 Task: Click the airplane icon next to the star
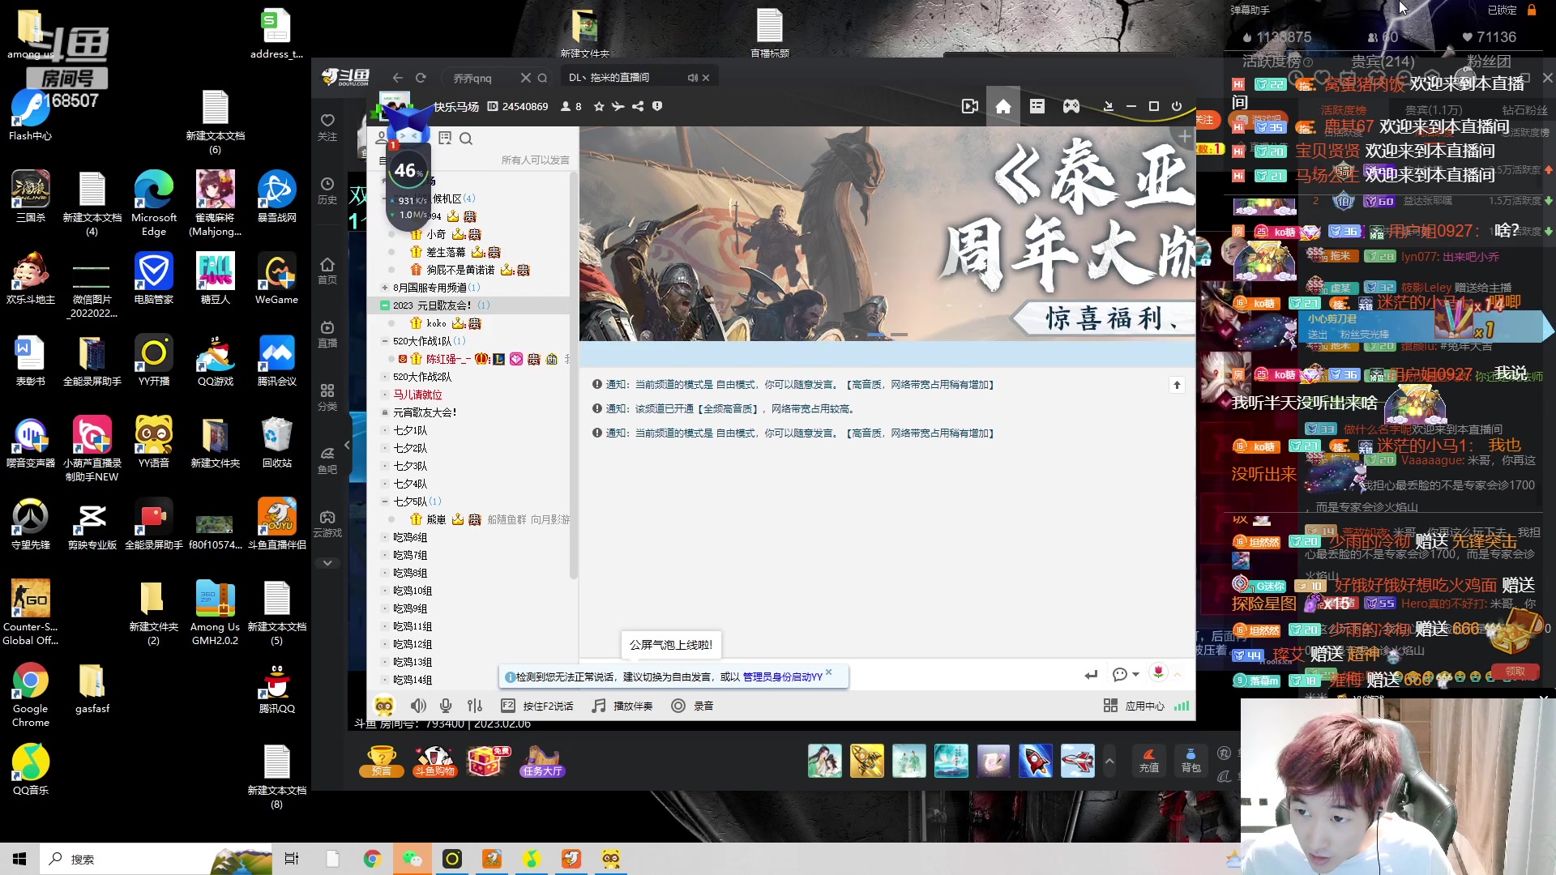point(618,106)
